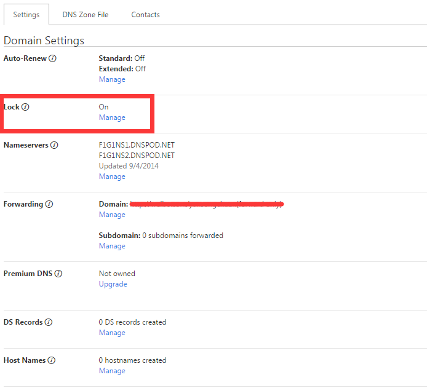The image size is (427, 388).
Task: Click the DS Records info icon
Action: point(49,322)
